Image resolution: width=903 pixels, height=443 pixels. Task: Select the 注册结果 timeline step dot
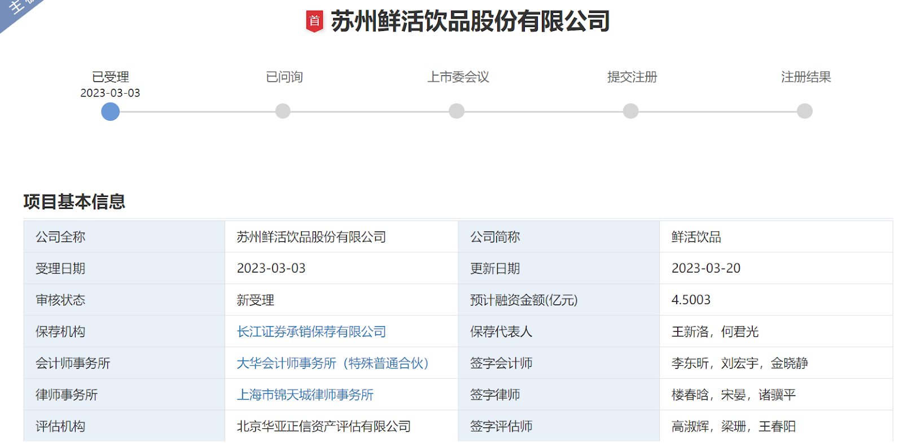(805, 111)
